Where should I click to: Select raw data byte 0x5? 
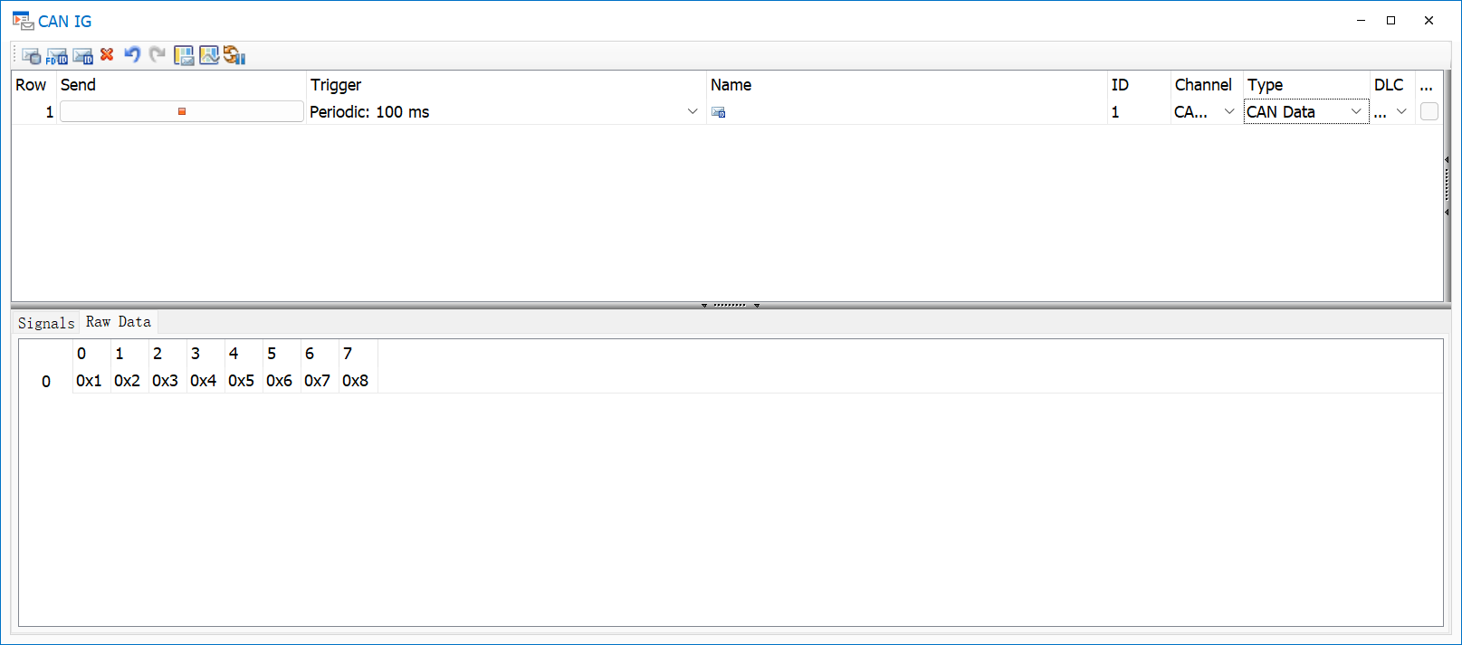tap(242, 381)
